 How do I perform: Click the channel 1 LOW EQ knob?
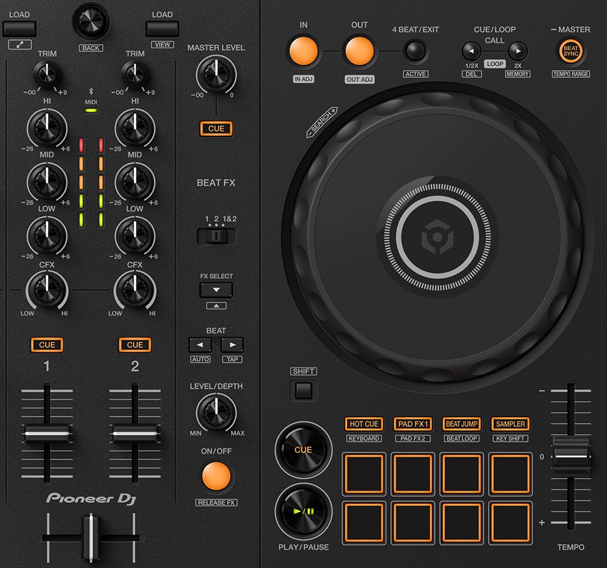coord(47,236)
